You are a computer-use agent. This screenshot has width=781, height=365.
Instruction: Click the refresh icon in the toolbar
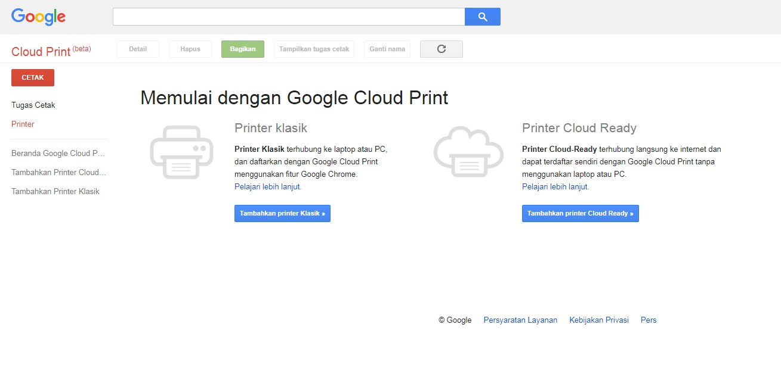coord(441,49)
